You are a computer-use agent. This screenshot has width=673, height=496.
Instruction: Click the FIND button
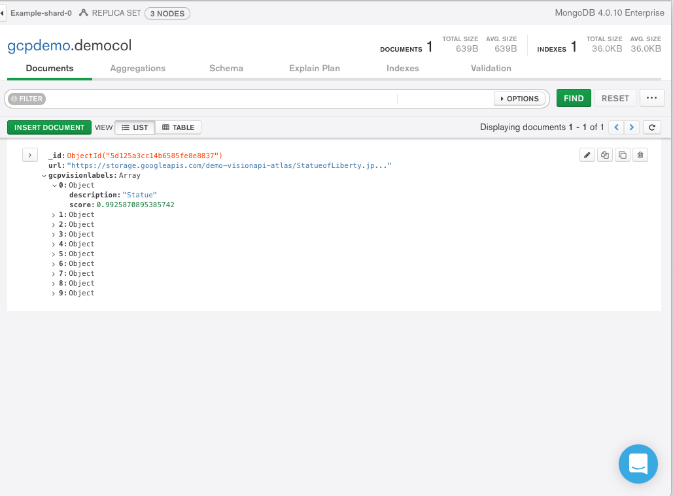click(574, 98)
